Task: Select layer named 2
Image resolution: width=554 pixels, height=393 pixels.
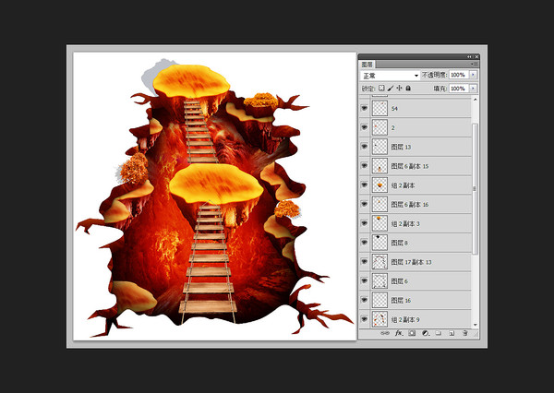Action: 393,127
